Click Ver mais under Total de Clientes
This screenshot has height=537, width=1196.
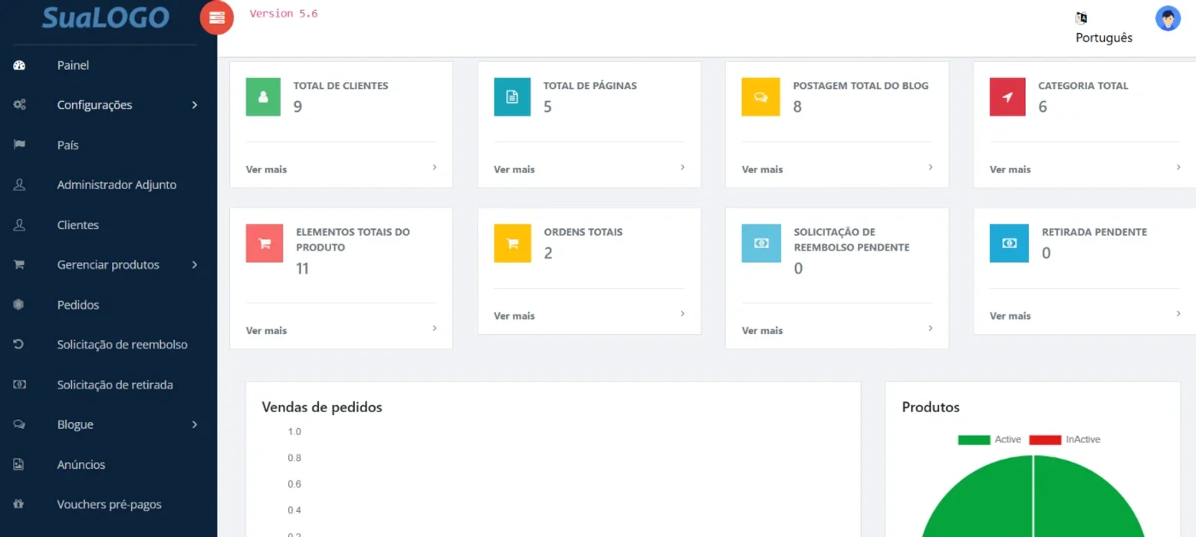click(x=267, y=169)
